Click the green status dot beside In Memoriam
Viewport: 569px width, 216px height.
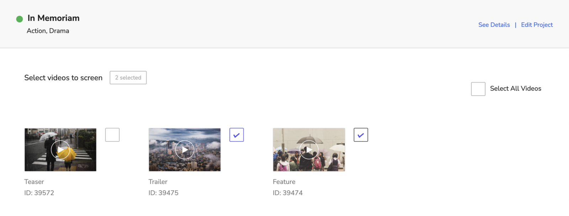(20, 19)
